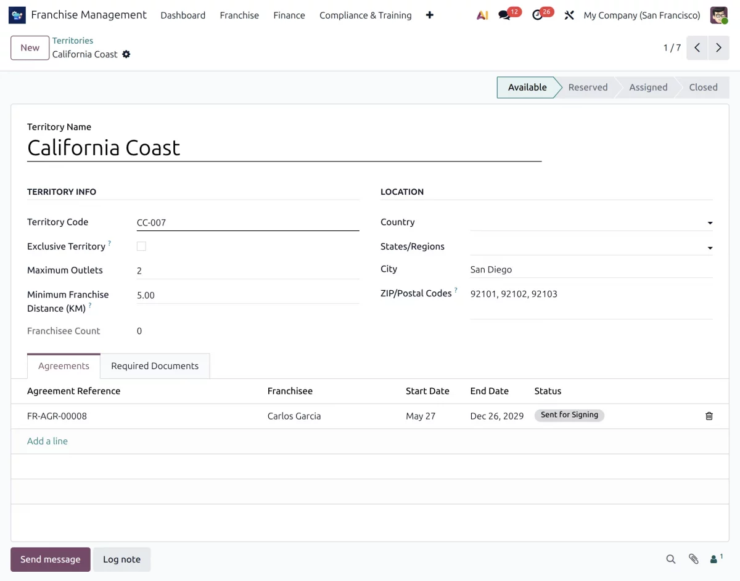Click the Maximum Outlets field
The height and width of the screenshot is (581, 740).
(x=248, y=270)
